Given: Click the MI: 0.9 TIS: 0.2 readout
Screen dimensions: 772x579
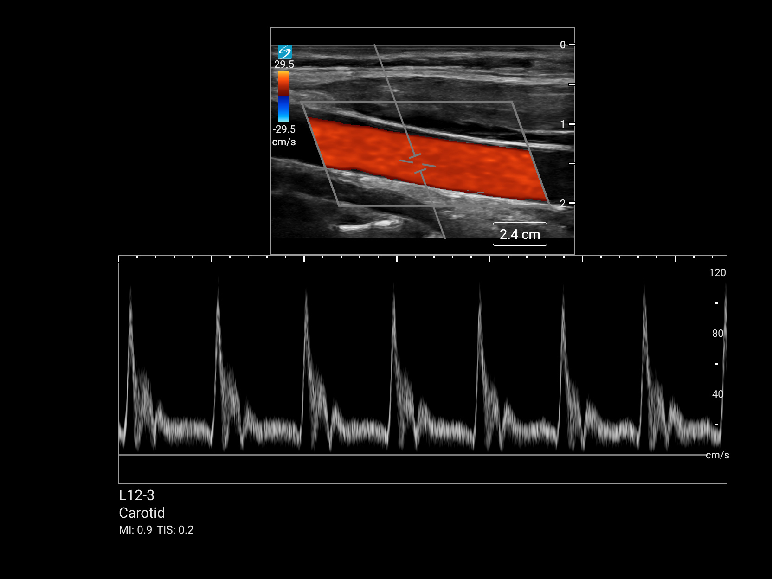Looking at the screenshot, I should click(156, 530).
